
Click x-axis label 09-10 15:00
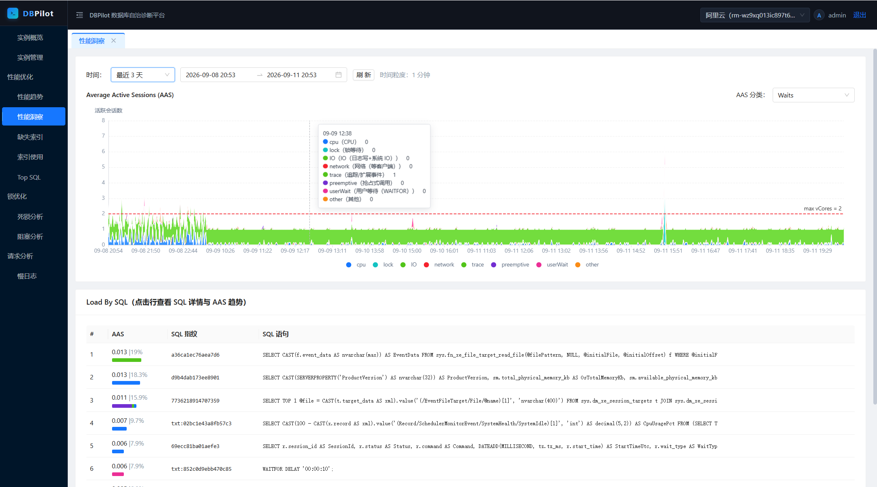point(407,251)
